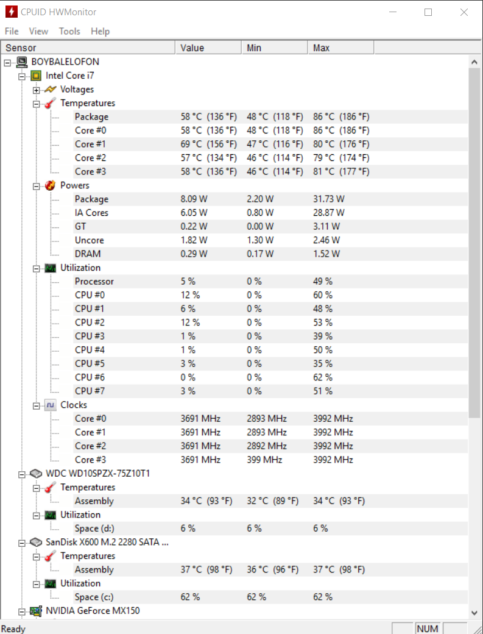Collapse the Clocks tree node
The width and height of the screenshot is (483, 634).
(x=37, y=405)
